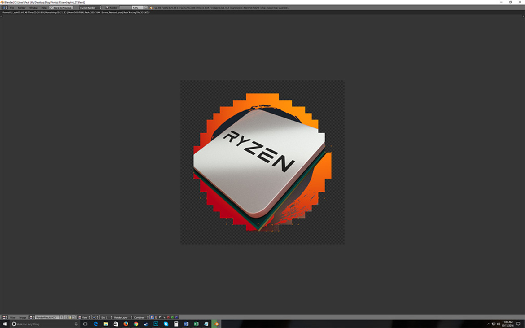Toggle green channel display
Screen dimensions: 525x328
pos(172,317)
